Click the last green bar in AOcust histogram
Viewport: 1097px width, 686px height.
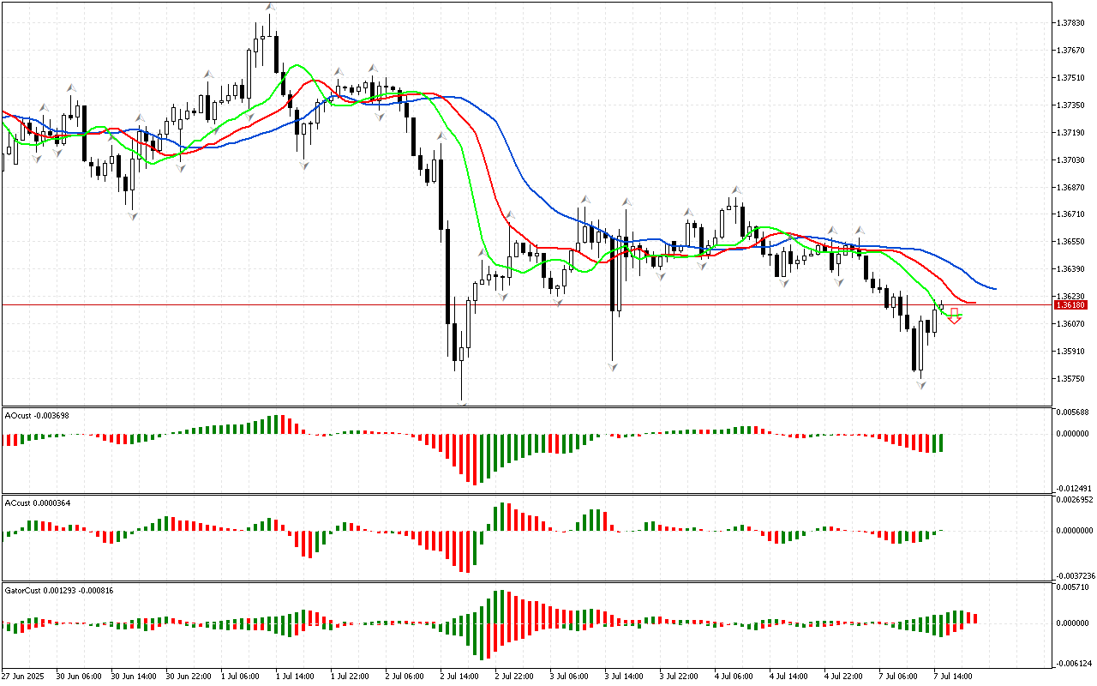tap(941, 442)
